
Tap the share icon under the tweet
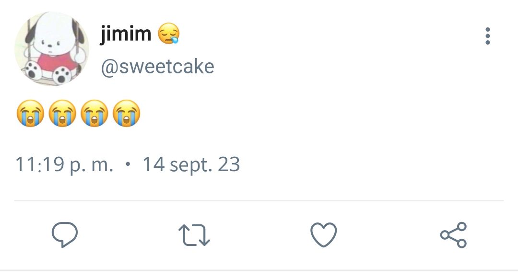coord(453,235)
